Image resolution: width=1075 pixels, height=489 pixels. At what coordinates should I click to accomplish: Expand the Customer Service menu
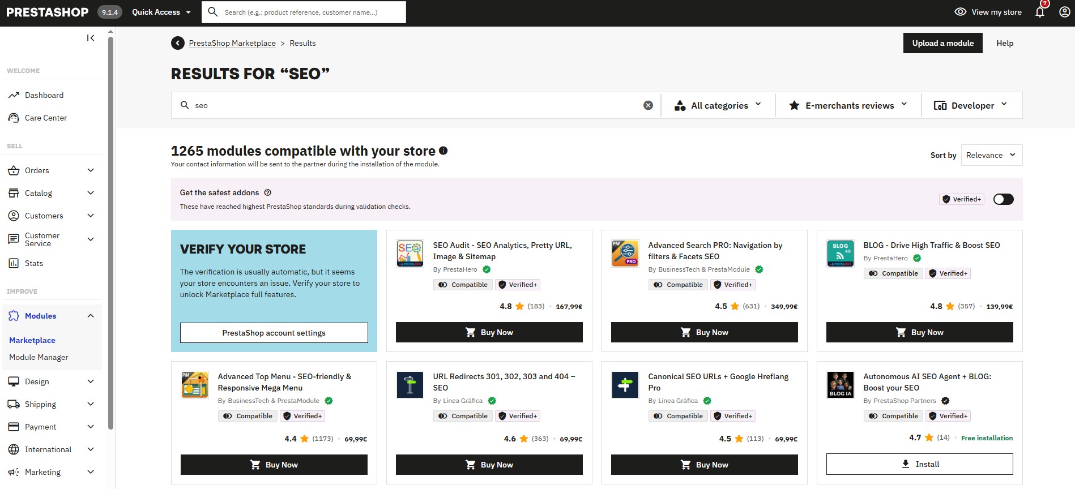91,239
